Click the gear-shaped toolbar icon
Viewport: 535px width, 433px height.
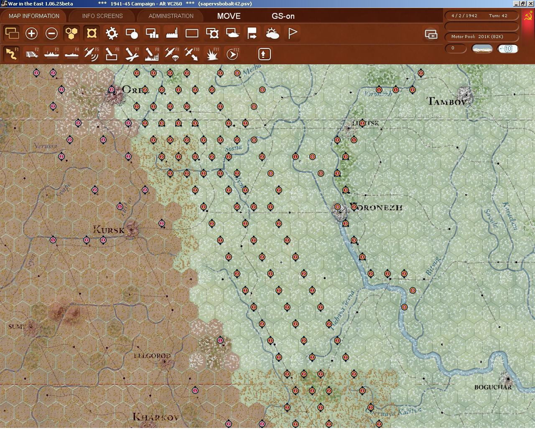point(112,33)
